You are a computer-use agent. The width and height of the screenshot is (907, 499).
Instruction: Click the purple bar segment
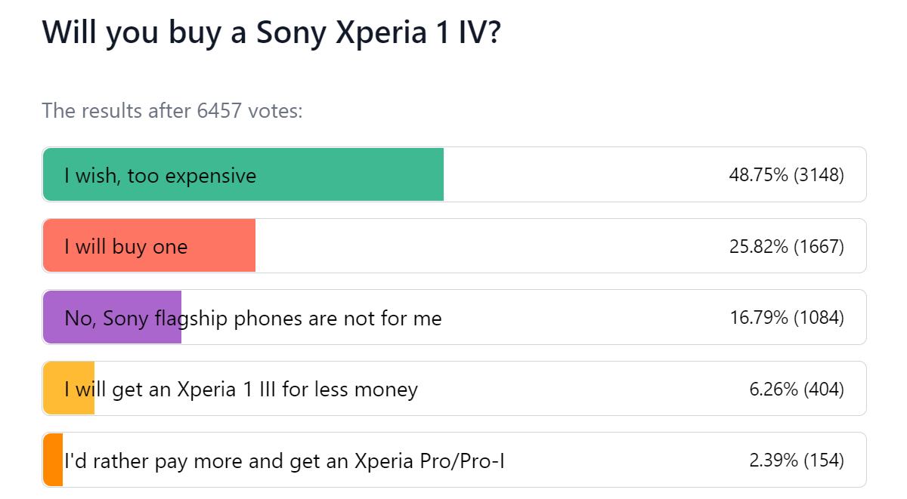tap(112, 317)
